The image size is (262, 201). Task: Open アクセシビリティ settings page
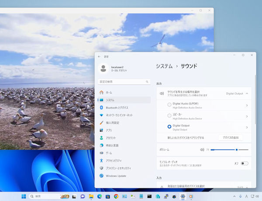[x=124, y=160]
